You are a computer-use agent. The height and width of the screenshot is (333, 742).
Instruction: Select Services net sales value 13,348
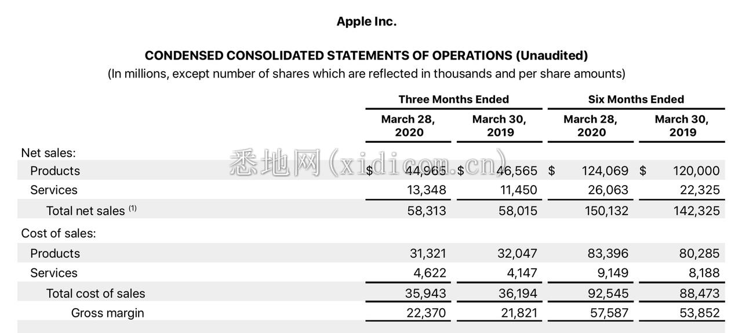coord(427,190)
